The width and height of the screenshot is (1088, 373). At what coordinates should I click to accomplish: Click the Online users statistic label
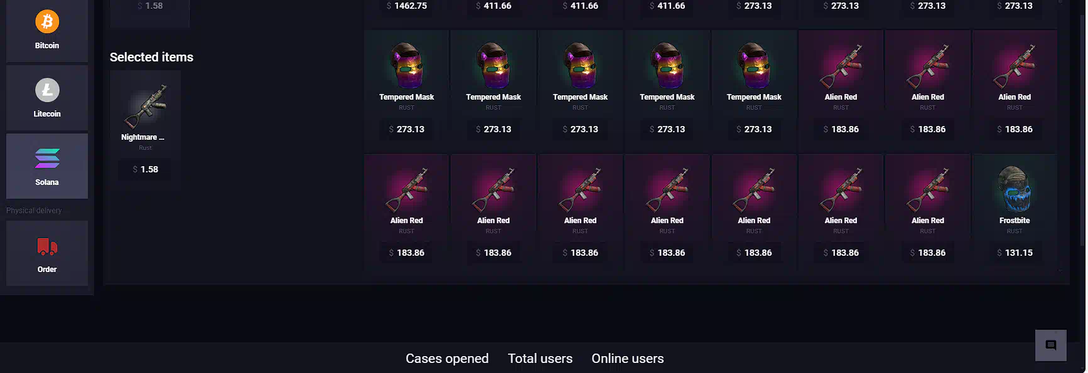(627, 359)
